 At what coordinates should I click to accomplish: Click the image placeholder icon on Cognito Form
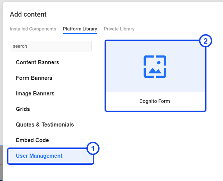(155, 67)
